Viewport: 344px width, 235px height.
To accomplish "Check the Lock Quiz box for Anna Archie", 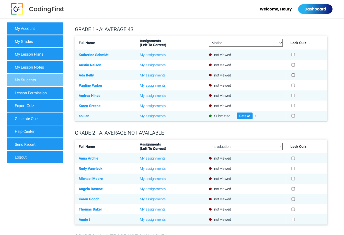I will (x=293, y=158).
